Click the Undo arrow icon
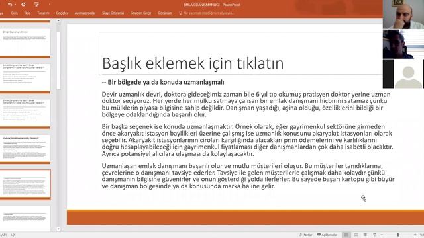Image resolution: width=424 pixels, height=238 pixels. [x=10, y=5]
